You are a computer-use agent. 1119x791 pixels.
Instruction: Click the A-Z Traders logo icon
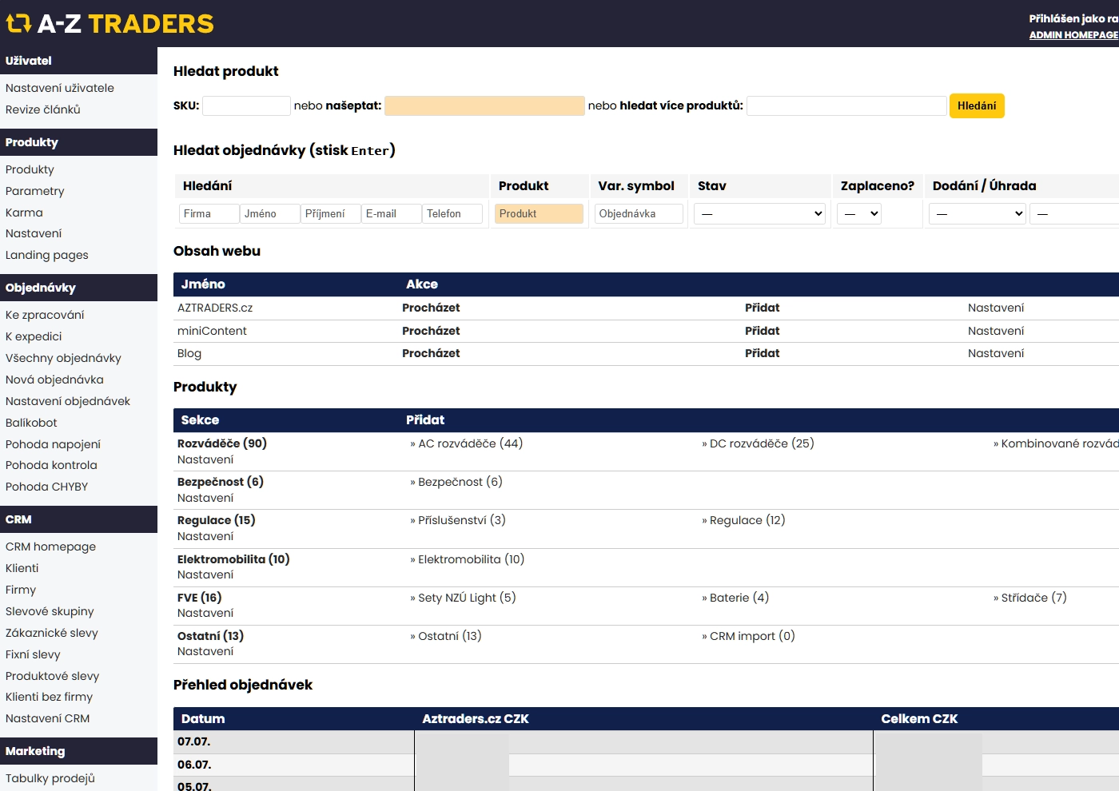[18, 24]
